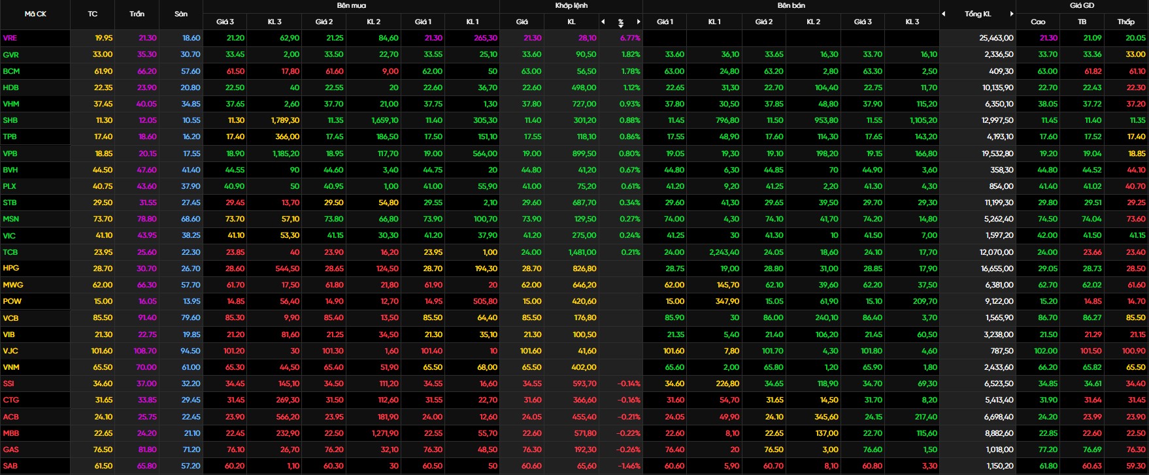Click VRE's 6.77% change value
The height and width of the screenshot is (475, 1149).
click(x=630, y=38)
